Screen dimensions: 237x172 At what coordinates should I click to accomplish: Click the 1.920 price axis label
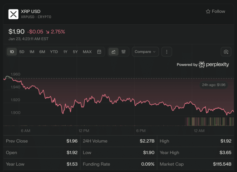tap(15, 100)
